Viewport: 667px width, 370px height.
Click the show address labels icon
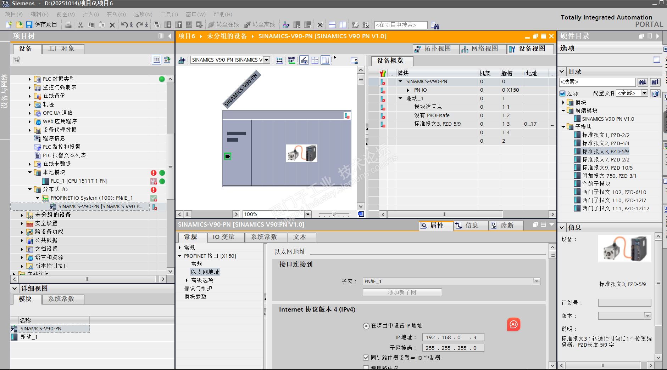coord(304,60)
